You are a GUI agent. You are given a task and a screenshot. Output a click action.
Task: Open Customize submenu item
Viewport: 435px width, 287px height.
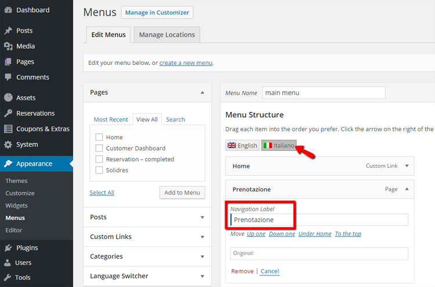tap(20, 193)
